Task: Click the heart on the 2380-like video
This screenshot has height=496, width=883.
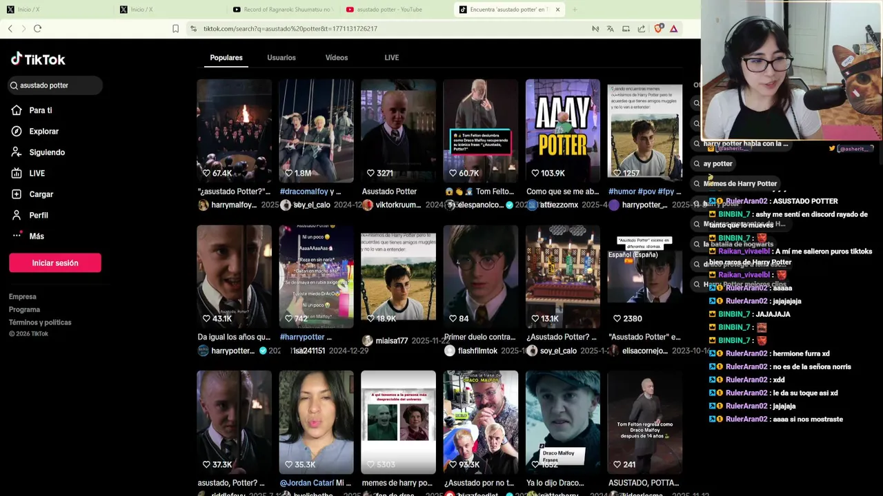Action: point(617,318)
